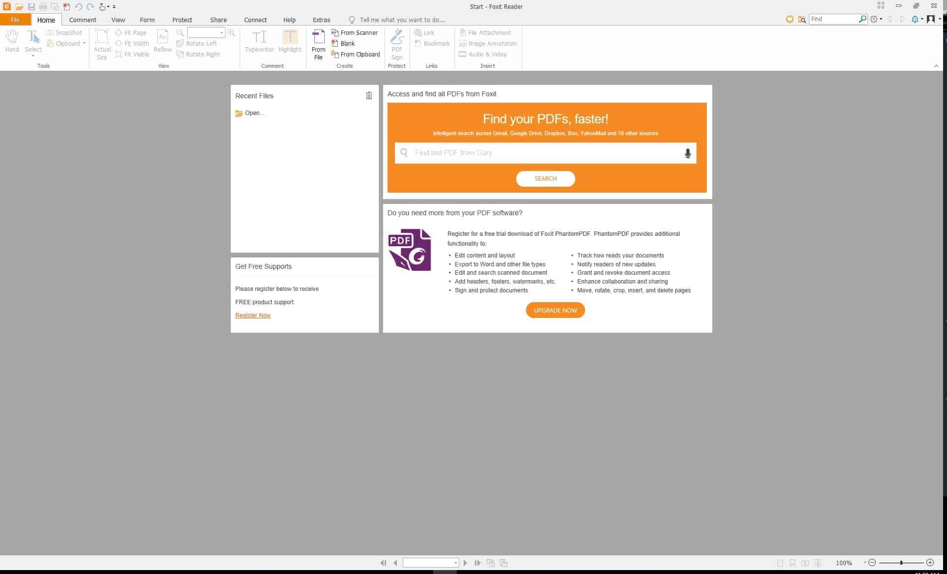The image size is (947, 574).
Task: Click the Find last PDF from Gary search field
Action: tap(545, 153)
